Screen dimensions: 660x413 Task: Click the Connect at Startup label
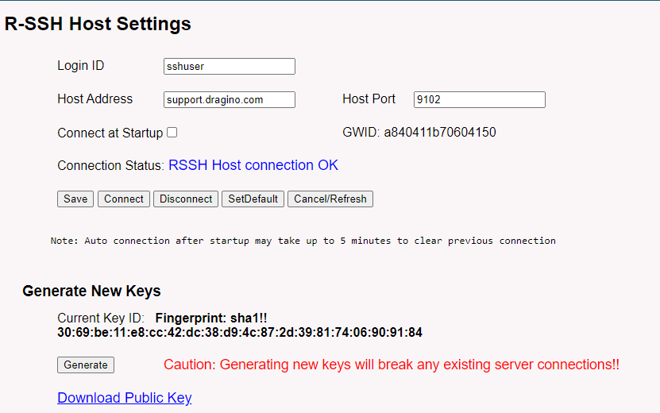point(110,133)
